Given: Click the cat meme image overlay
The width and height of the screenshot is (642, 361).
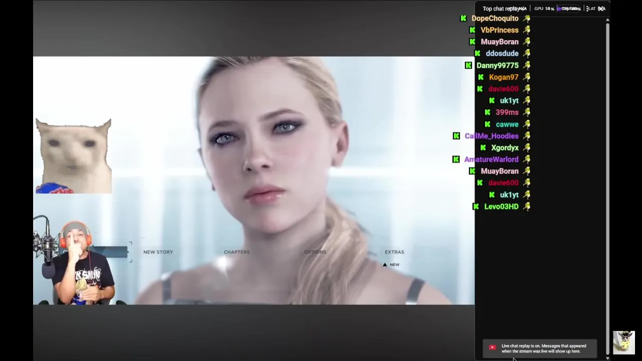Looking at the screenshot, I should click(x=73, y=156).
